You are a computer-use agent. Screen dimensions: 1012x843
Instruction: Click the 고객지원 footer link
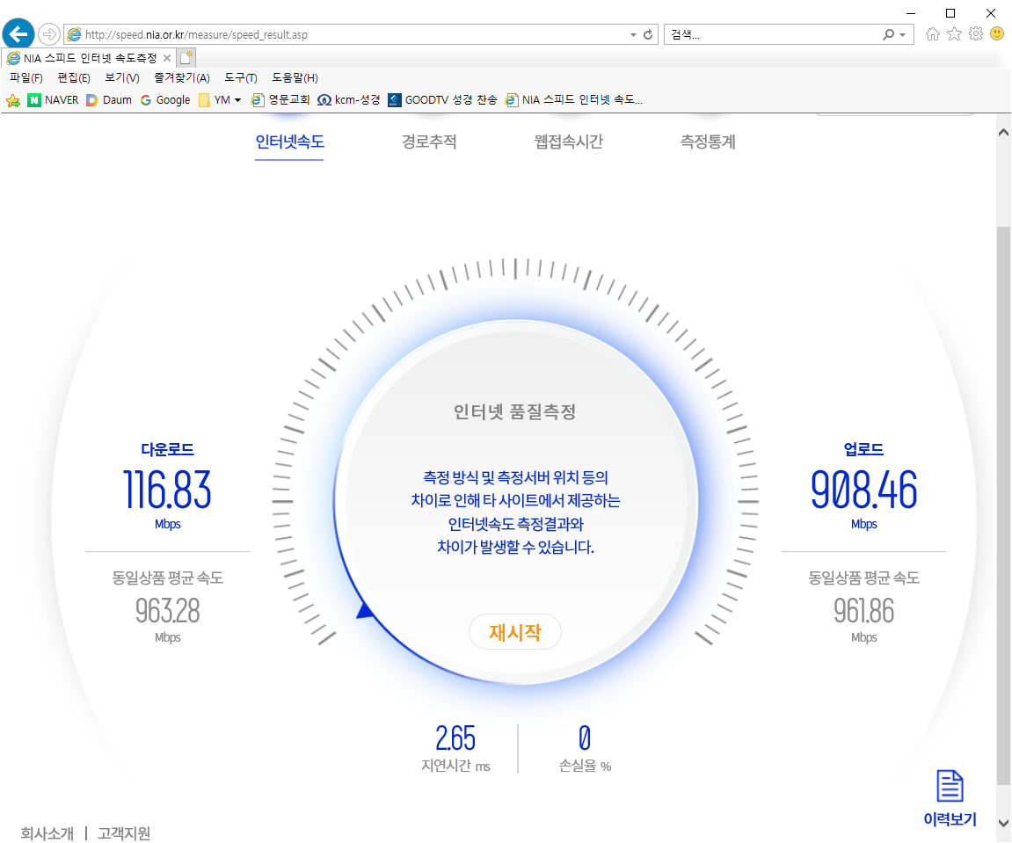click(x=124, y=833)
